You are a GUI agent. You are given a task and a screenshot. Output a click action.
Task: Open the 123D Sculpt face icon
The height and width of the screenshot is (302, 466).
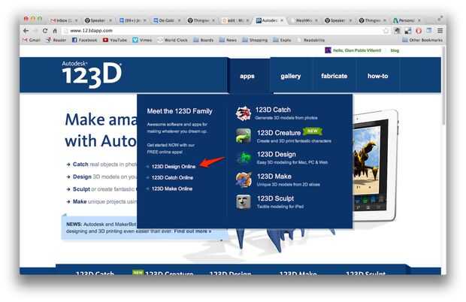click(244, 202)
